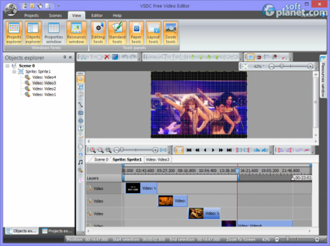
Task: Click the canvas zoom slider plus button
Action: click(x=310, y=66)
